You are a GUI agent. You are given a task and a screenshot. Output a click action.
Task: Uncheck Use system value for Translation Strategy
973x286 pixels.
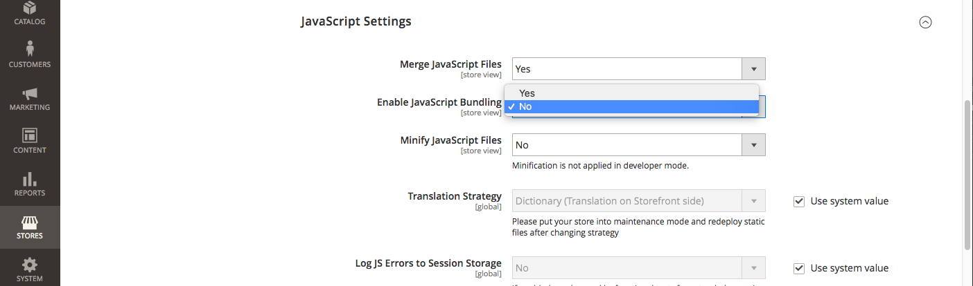click(799, 202)
